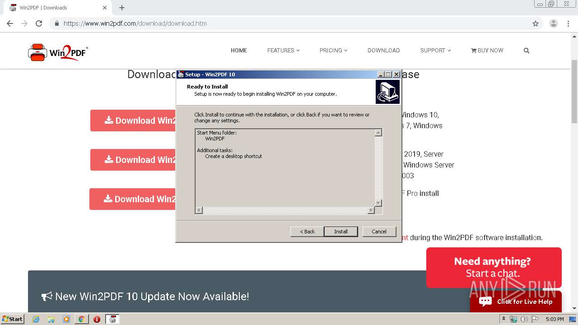This screenshot has width=578, height=325.
Task: Expand the PRICING menu
Action: pyautogui.click(x=333, y=51)
